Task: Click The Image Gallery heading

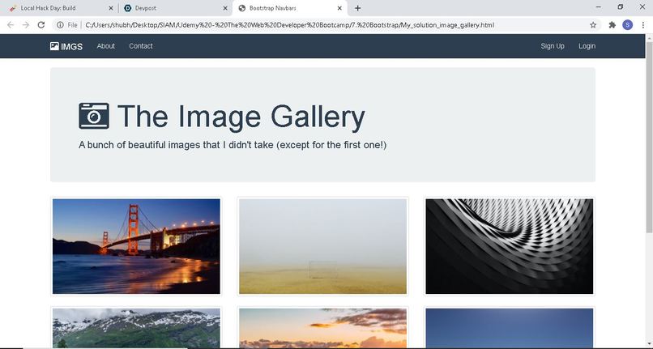Action: click(x=241, y=116)
